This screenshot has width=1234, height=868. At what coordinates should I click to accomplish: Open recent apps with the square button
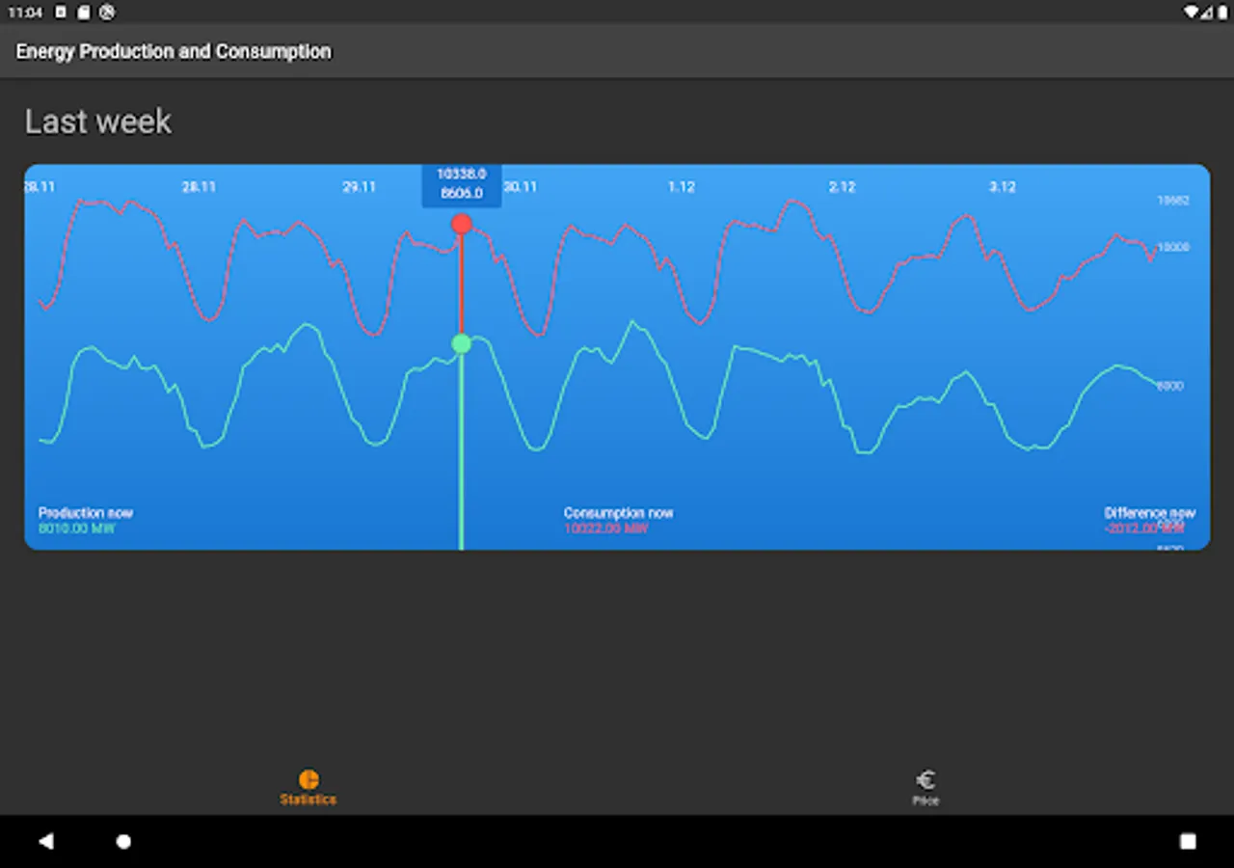1188,841
